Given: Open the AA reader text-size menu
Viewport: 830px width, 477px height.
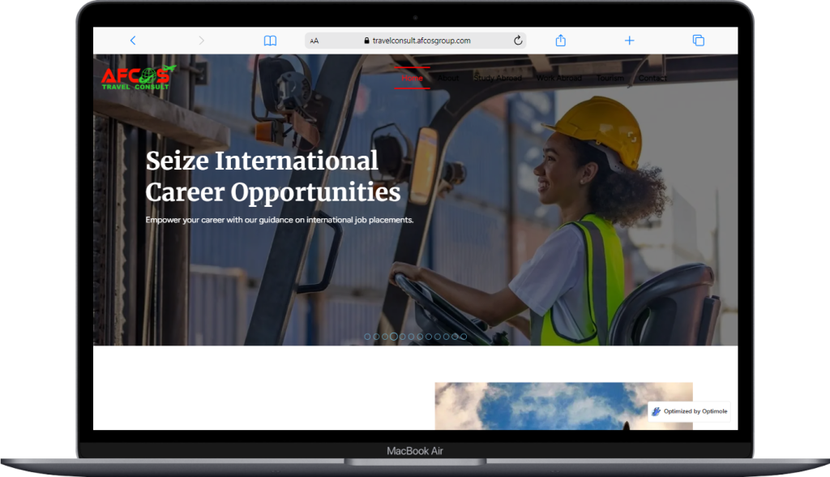Looking at the screenshot, I should (314, 41).
